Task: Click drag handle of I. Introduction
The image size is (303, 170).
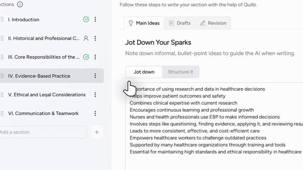Action: (x=2, y=19)
